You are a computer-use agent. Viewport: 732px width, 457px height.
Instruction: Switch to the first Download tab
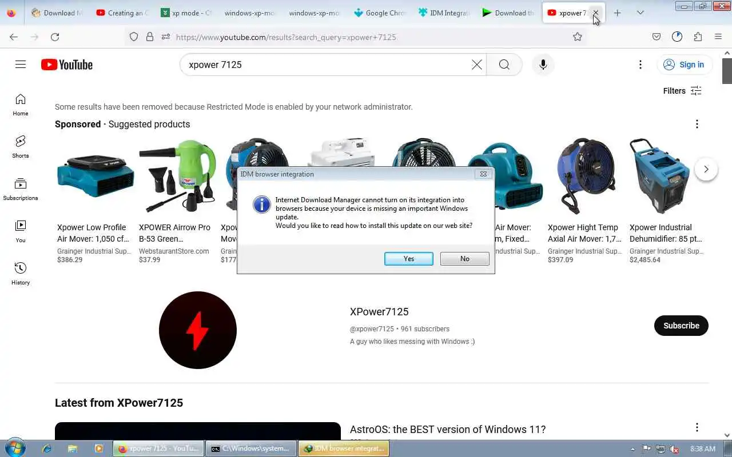click(x=57, y=13)
